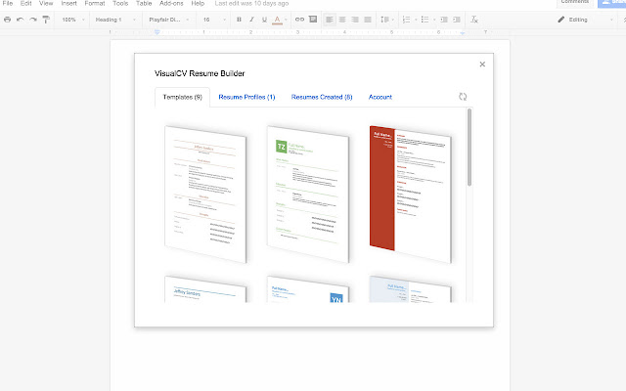Viewport: 626px width, 391px height.
Task: Choose the green TZ resume template
Action: pos(308,195)
